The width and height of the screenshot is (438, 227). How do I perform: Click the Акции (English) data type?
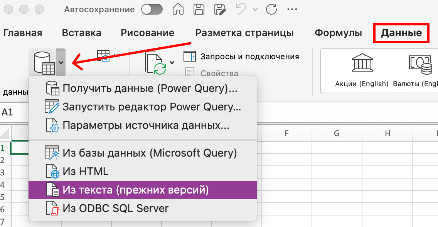362,70
